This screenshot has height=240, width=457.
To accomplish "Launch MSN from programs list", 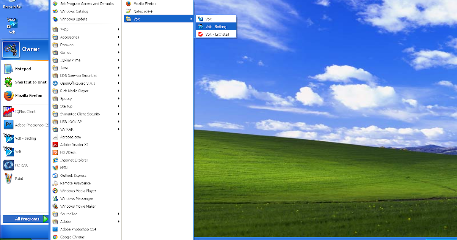I will coord(86,168).
